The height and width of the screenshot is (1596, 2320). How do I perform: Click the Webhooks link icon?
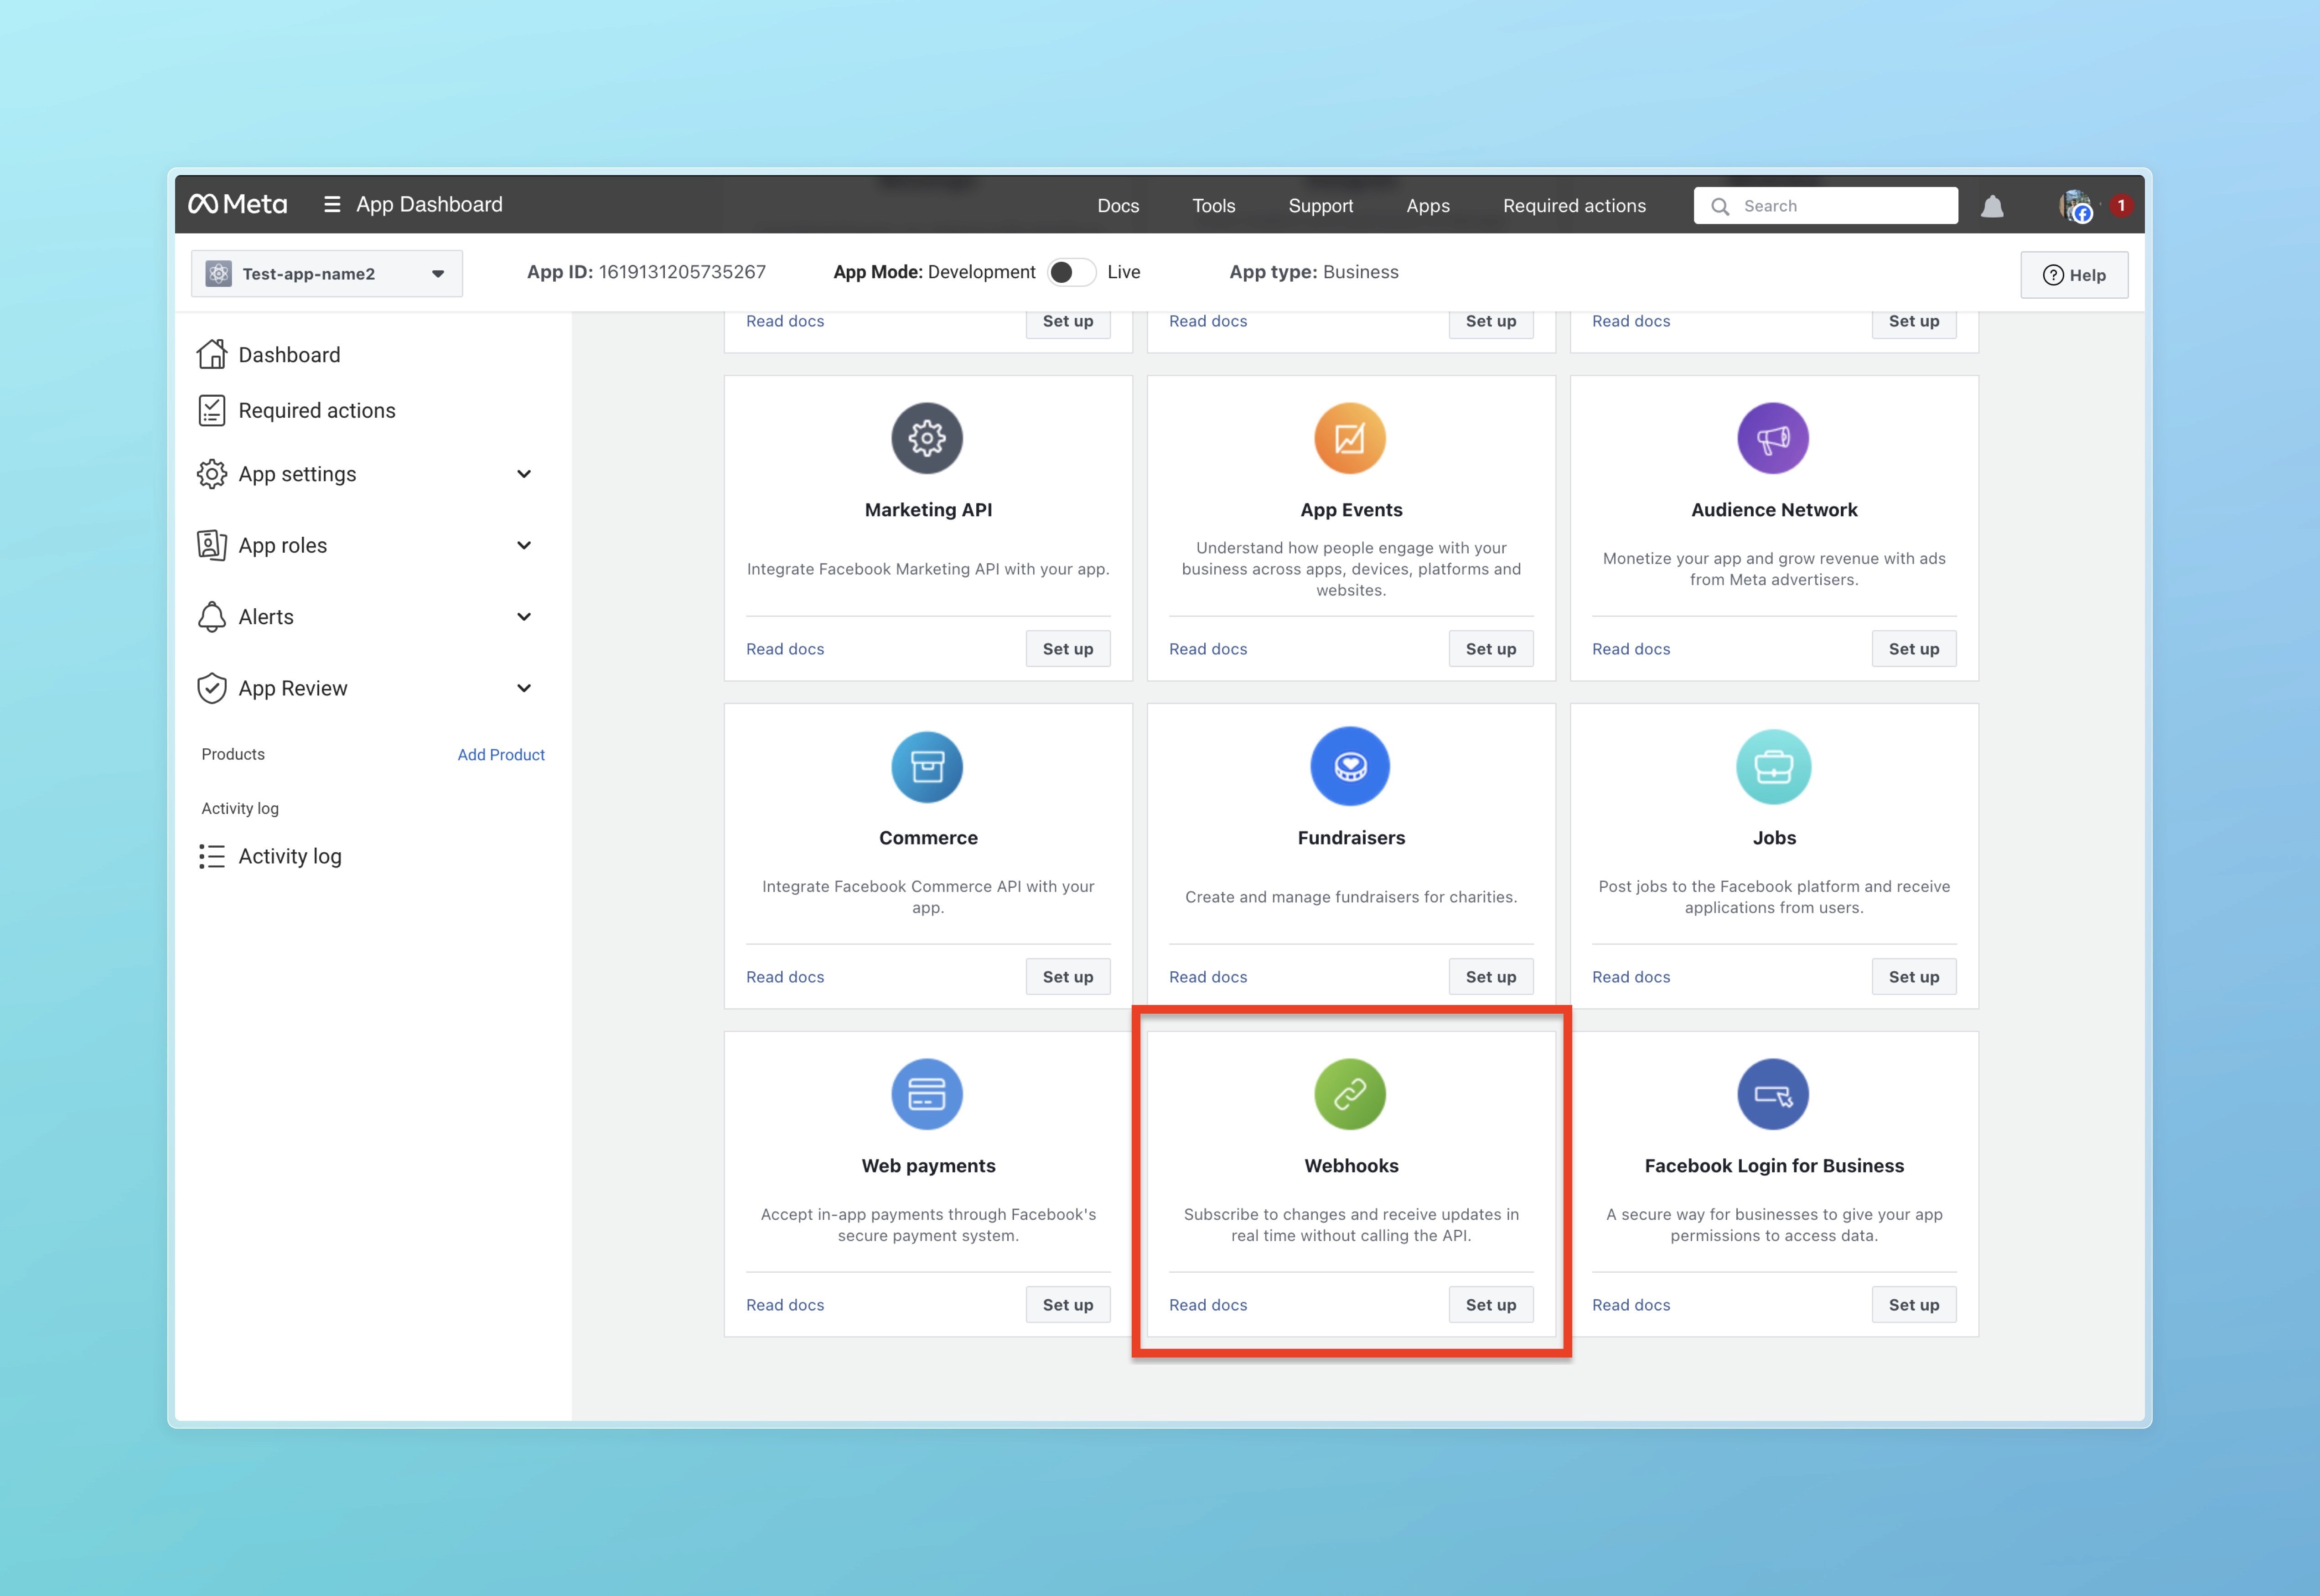[x=1350, y=1094]
